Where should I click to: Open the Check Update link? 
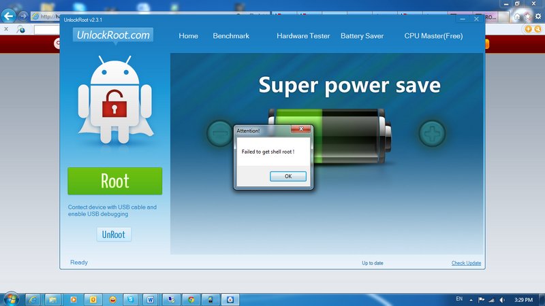tap(466, 263)
